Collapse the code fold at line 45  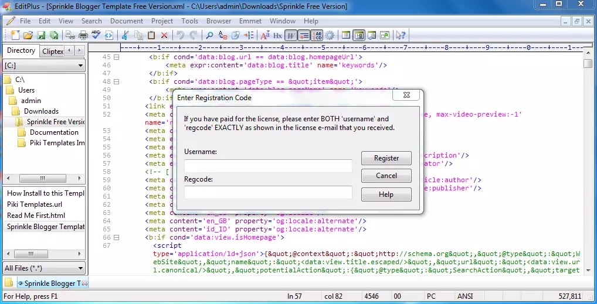click(117, 57)
